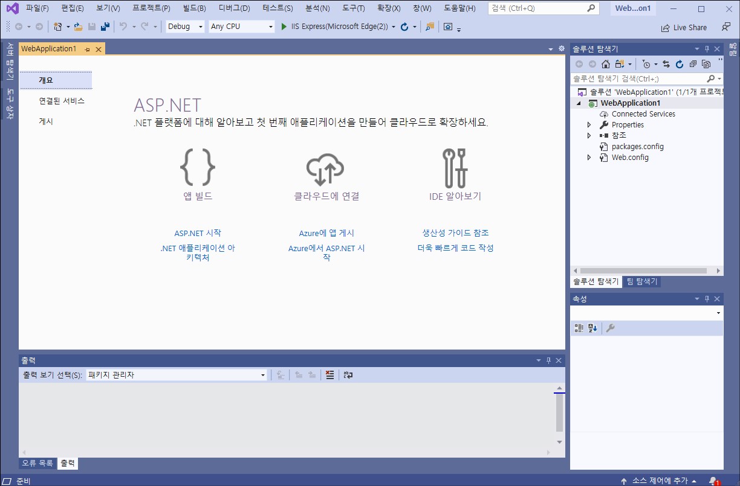Open the ASP.NET 시작 link
This screenshot has width=740, height=486.
198,233
